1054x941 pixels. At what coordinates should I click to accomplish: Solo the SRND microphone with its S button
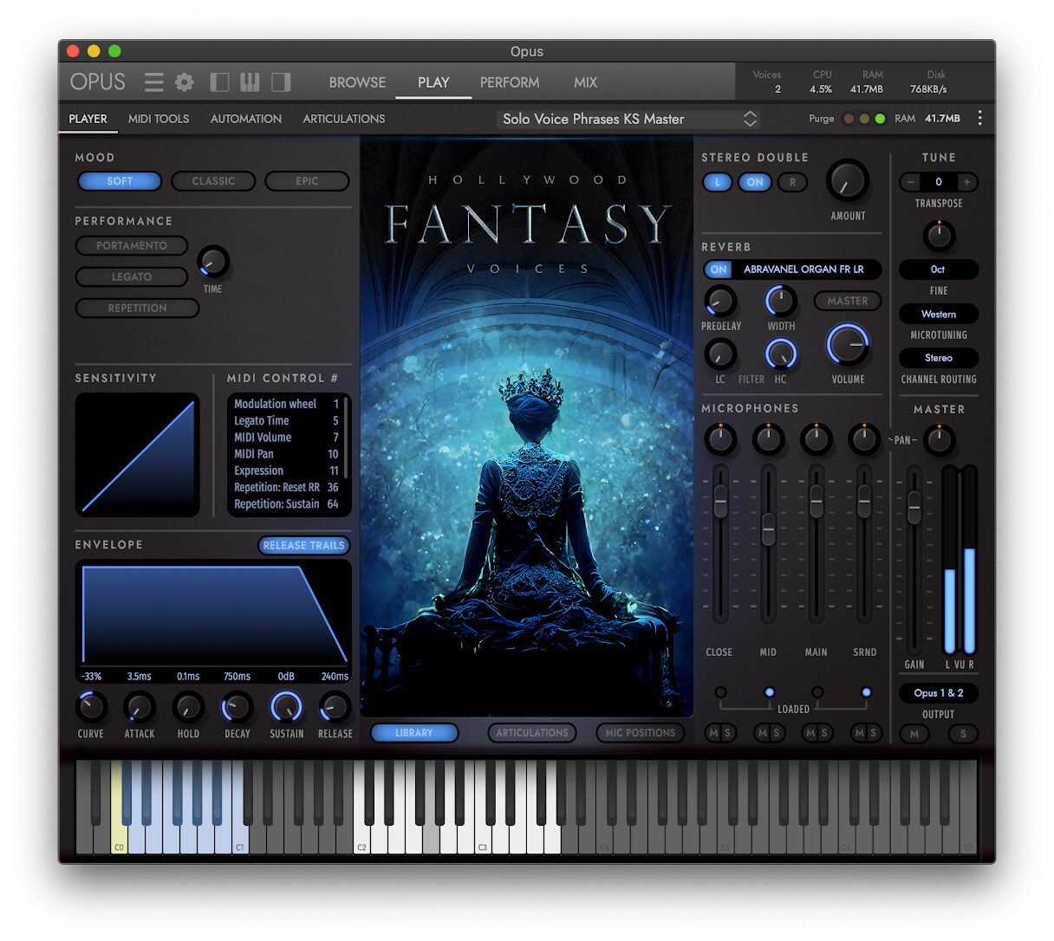873,733
